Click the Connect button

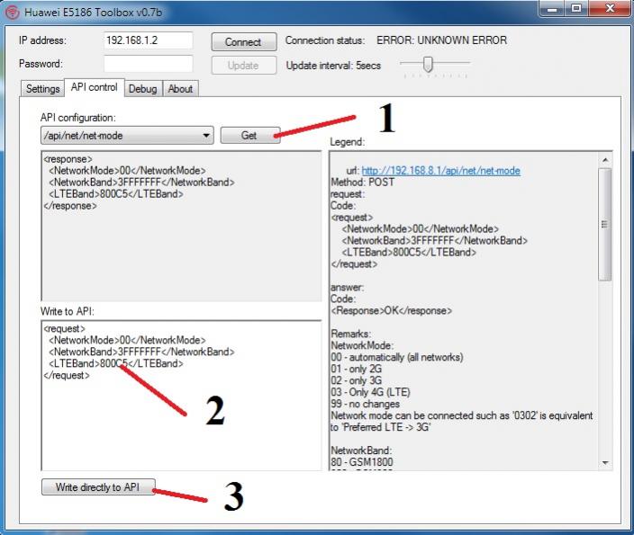(x=244, y=42)
